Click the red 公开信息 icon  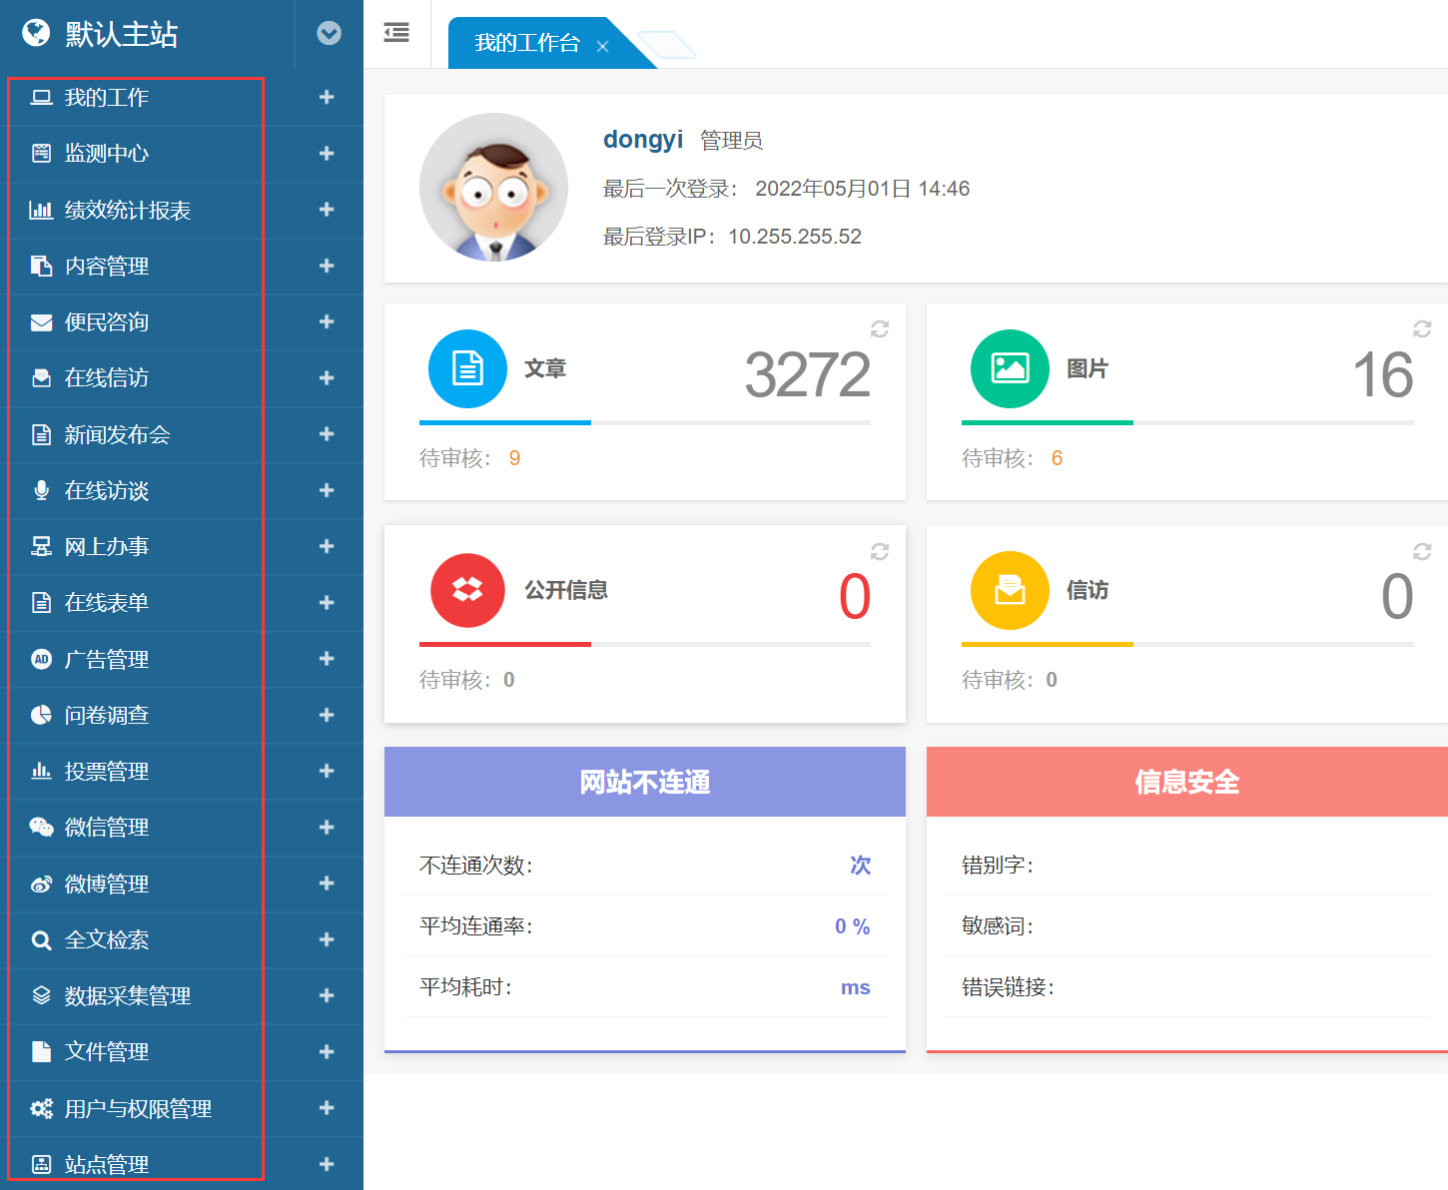pos(467,590)
